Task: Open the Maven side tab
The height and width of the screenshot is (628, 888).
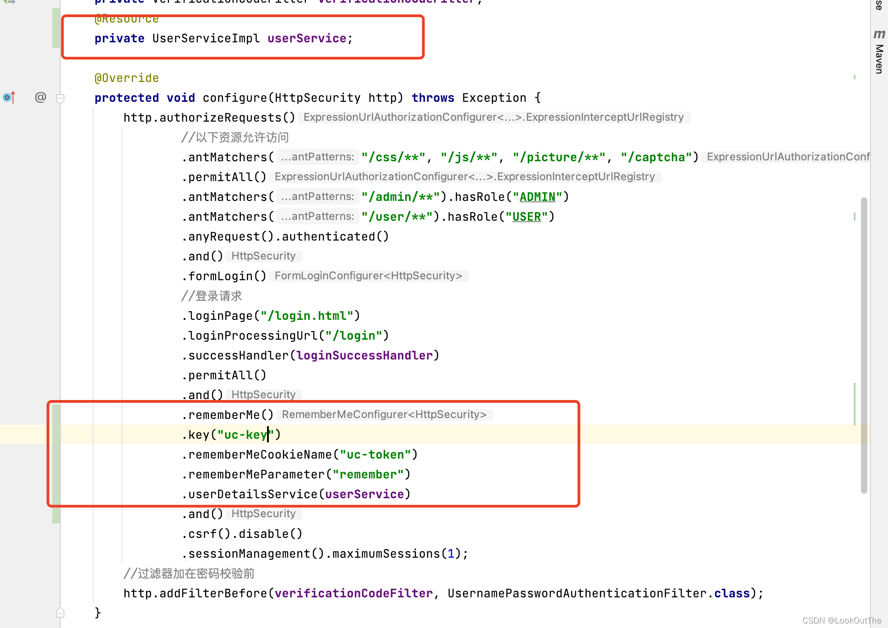Action: 879,59
